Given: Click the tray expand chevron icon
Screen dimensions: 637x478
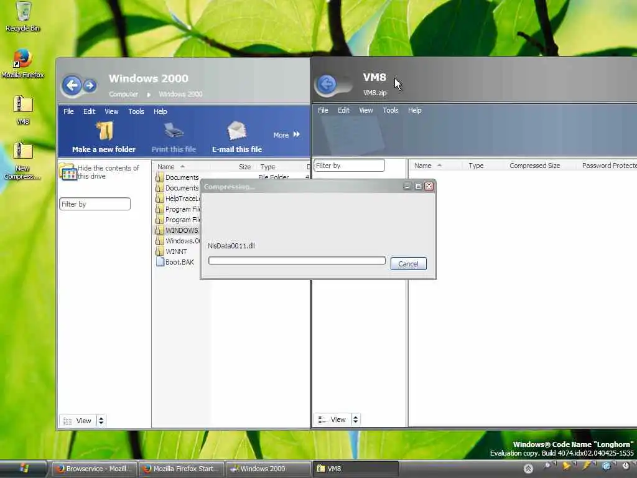Looking at the screenshot, I should coord(528,469).
